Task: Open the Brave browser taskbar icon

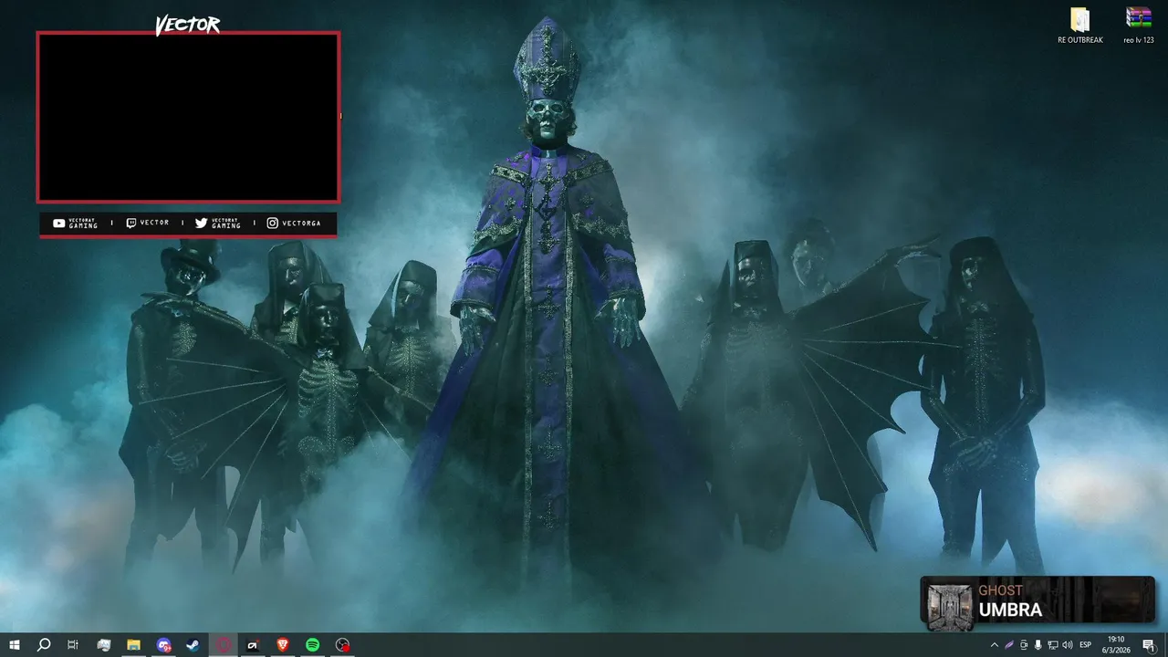Action: 282,645
